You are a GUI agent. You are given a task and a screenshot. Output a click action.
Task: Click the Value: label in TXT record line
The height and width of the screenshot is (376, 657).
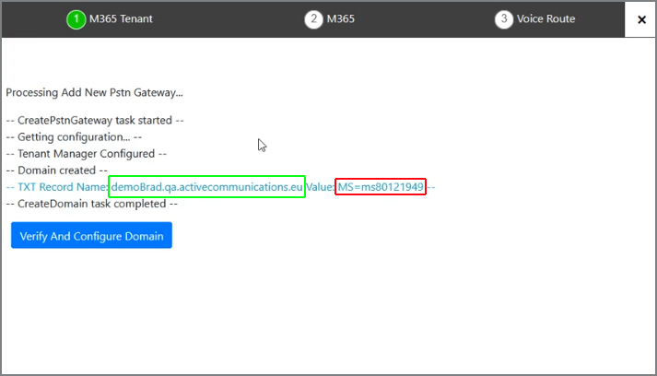click(x=320, y=186)
